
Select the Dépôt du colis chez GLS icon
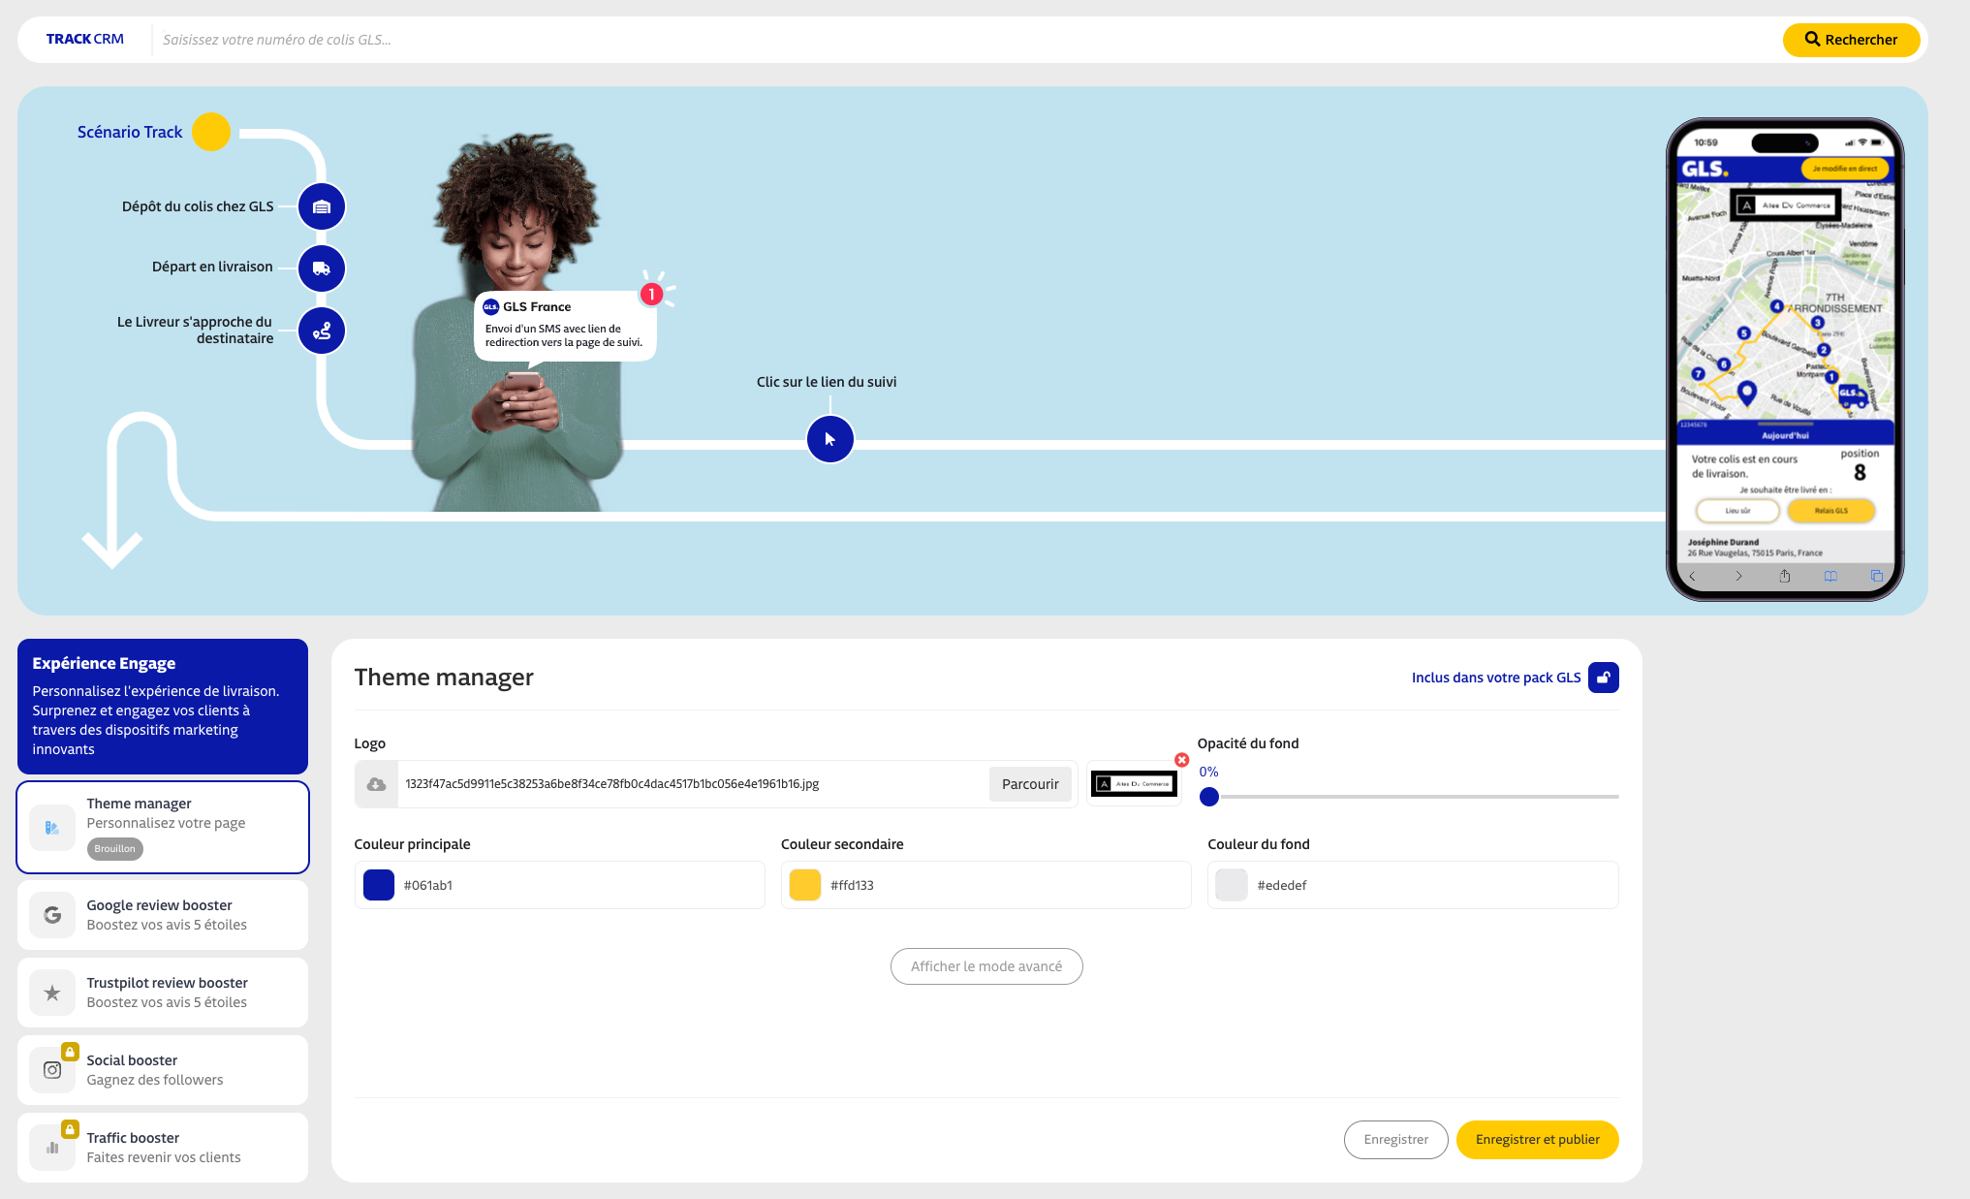pos(321,205)
